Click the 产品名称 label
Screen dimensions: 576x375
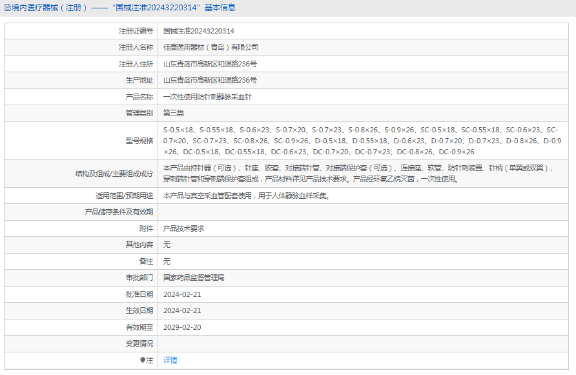[x=139, y=97]
